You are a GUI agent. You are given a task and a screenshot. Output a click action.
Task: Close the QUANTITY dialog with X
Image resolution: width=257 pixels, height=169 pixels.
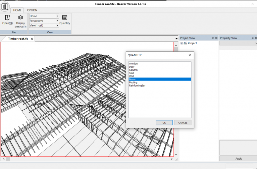click(x=190, y=55)
